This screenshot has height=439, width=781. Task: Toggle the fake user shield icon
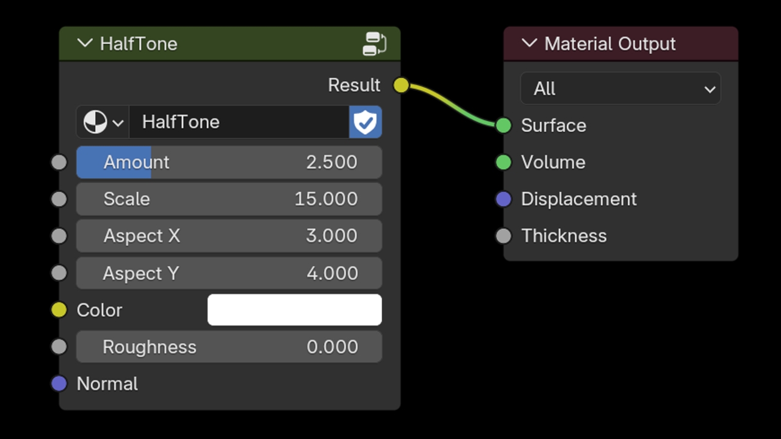pos(365,122)
